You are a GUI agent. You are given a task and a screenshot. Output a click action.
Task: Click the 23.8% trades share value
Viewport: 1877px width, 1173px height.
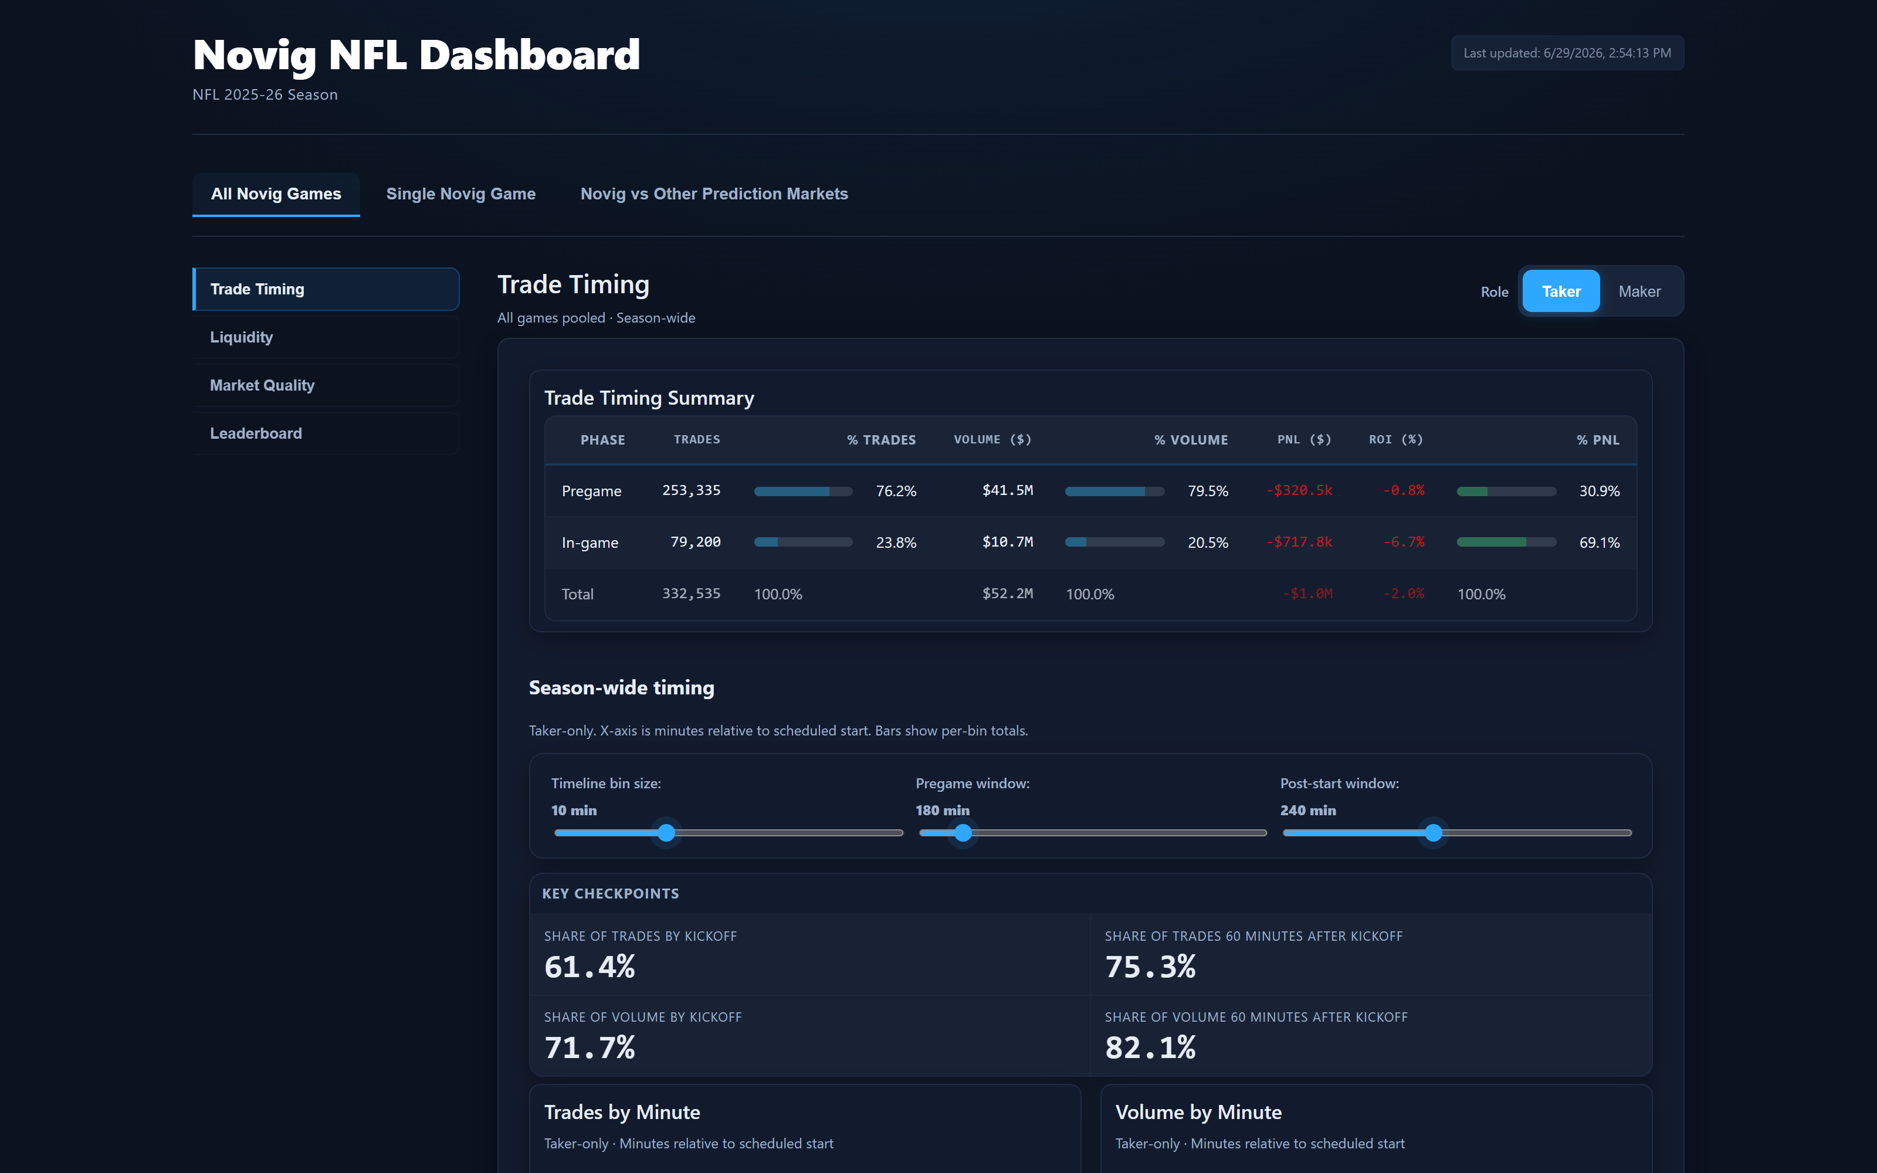[896, 543]
